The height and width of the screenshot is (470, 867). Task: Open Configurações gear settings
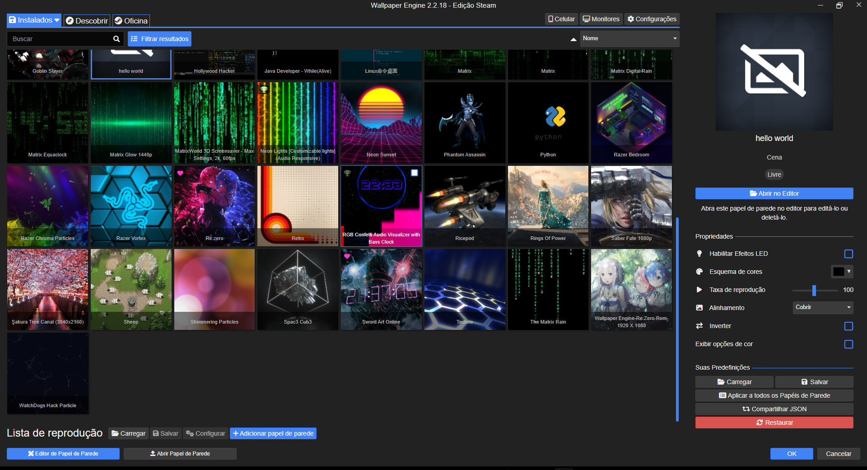click(x=652, y=19)
